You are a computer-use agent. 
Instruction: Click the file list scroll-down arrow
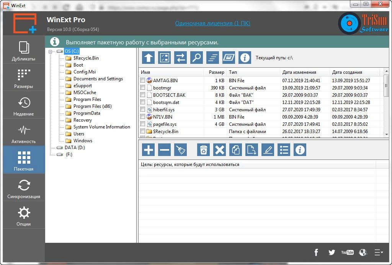pyautogui.click(x=387, y=135)
